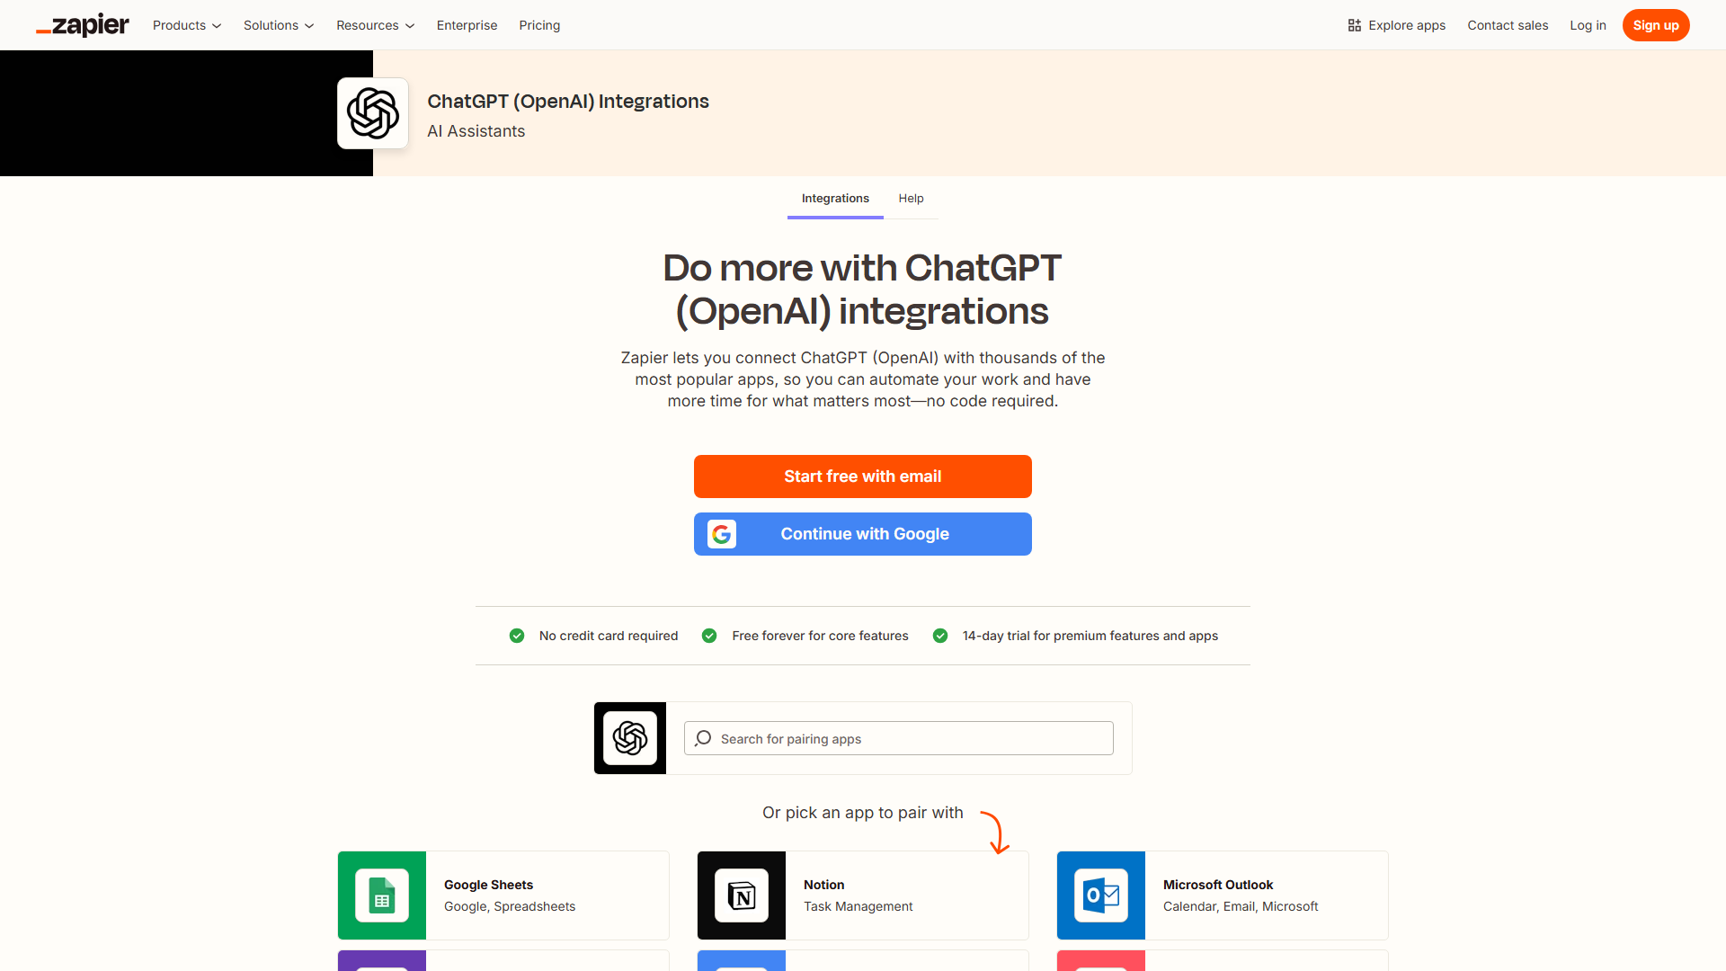Click the Google Sheets app icon
The height and width of the screenshot is (971, 1726).
coord(382,895)
